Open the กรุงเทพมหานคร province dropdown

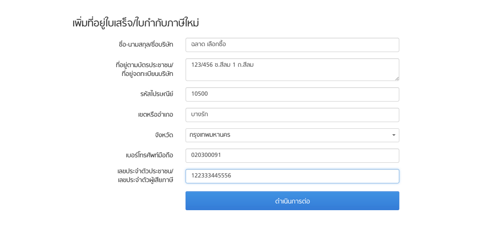pyautogui.click(x=292, y=136)
